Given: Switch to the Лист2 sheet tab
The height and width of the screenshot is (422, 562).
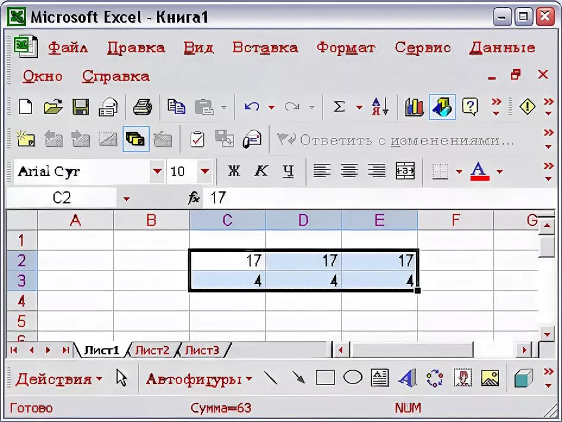Looking at the screenshot, I should point(152,350).
